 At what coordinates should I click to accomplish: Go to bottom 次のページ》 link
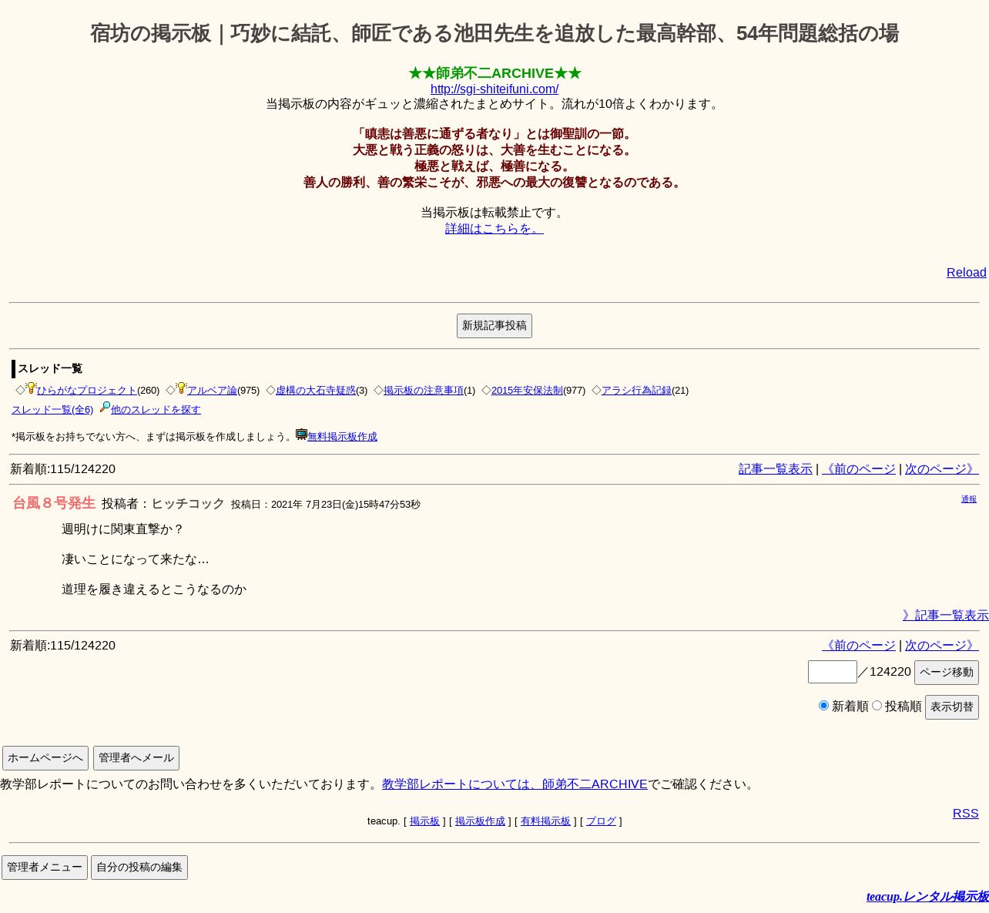click(x=941, y=646)
